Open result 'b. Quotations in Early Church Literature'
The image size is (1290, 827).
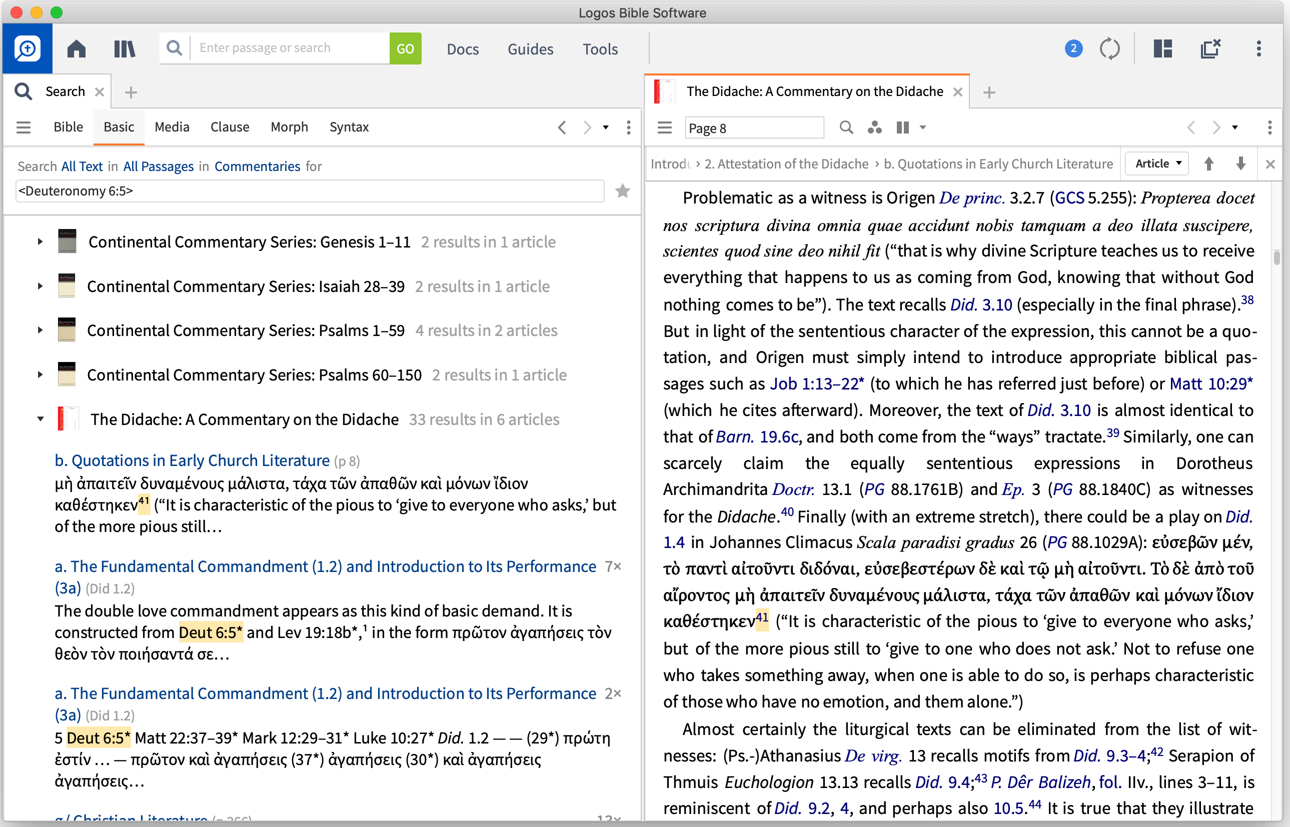(192, 461)
